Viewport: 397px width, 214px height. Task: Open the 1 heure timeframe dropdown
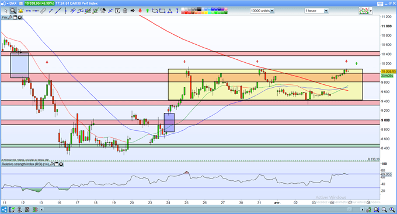click(316, 11)
